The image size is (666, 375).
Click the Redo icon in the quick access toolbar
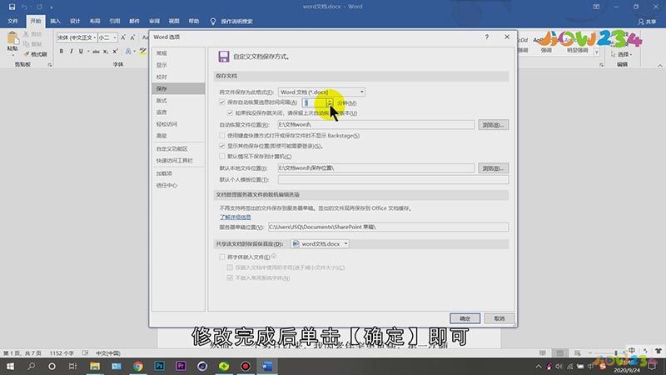pos(39,7)
